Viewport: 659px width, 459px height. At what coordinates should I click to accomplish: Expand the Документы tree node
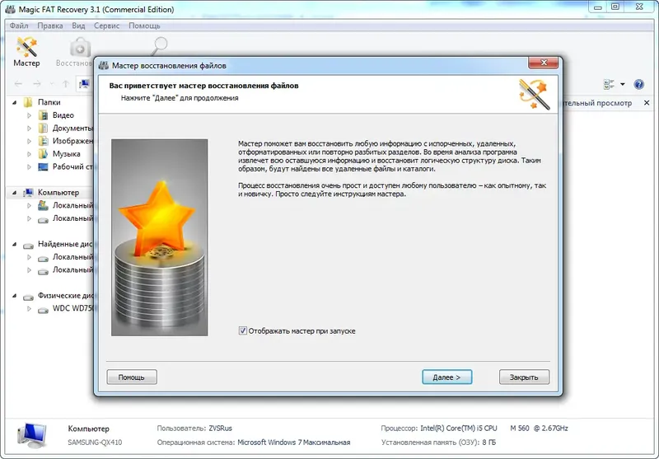point(29,128)
